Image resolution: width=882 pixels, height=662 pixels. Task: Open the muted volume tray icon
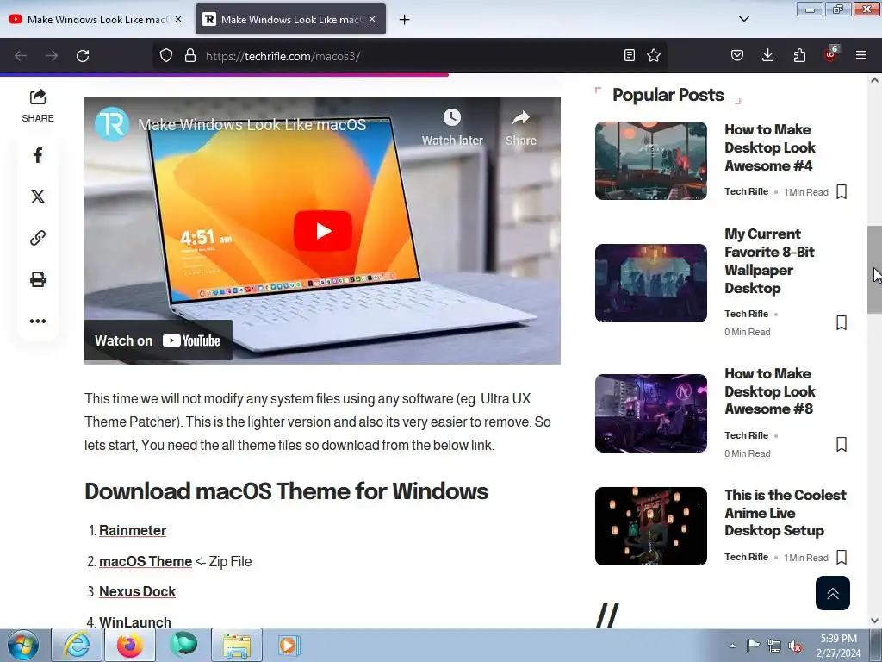(795, 646)
